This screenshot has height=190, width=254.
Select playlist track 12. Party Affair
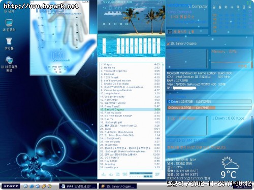(130, 100)
